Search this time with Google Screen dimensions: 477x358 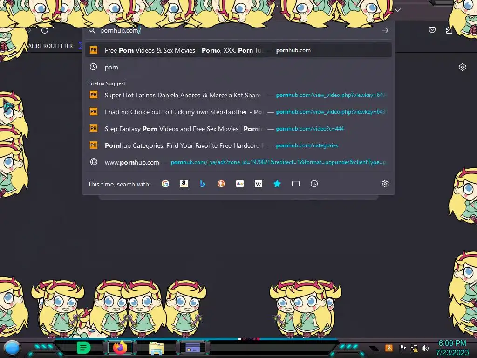click(165, 184)
